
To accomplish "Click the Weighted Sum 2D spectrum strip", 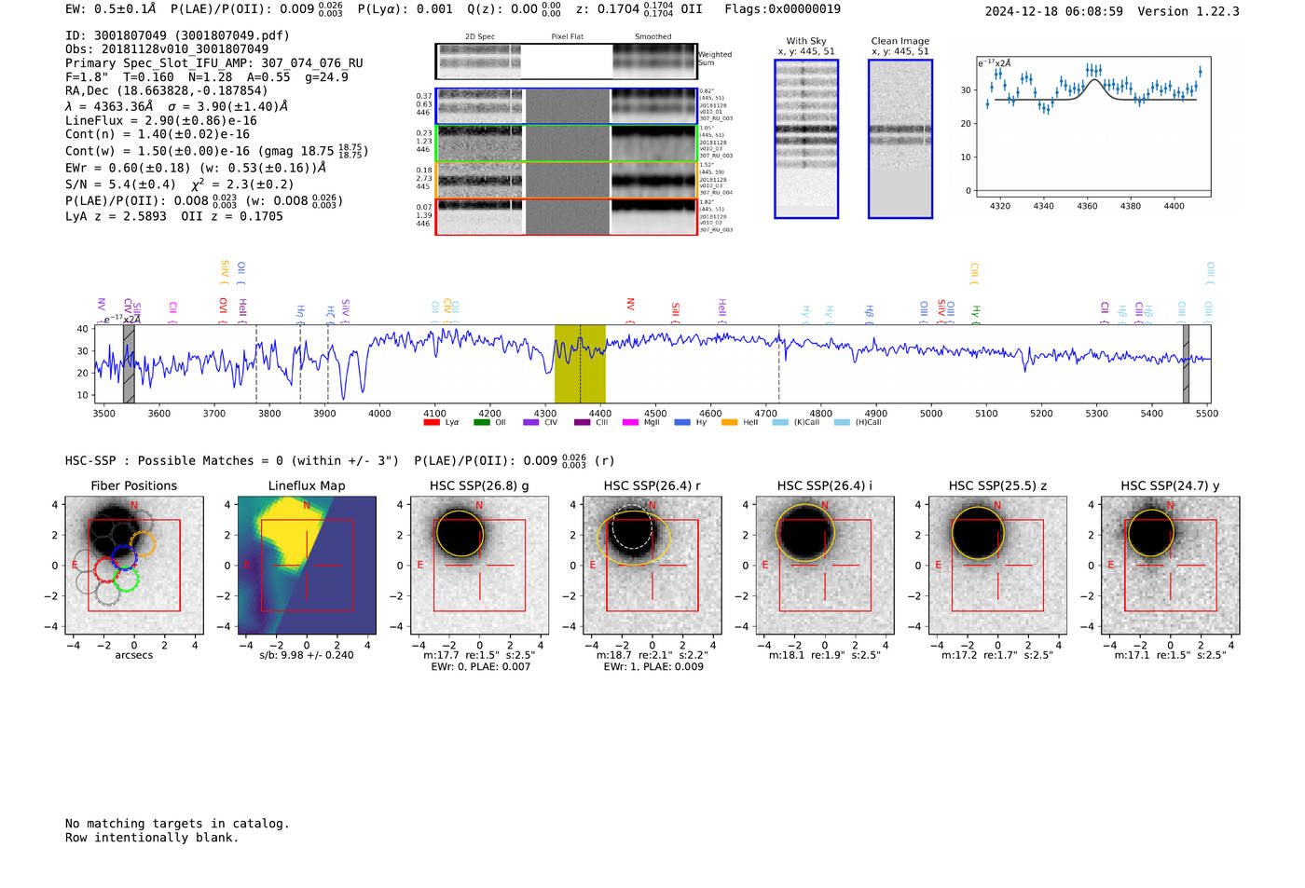I will [567, 61].
